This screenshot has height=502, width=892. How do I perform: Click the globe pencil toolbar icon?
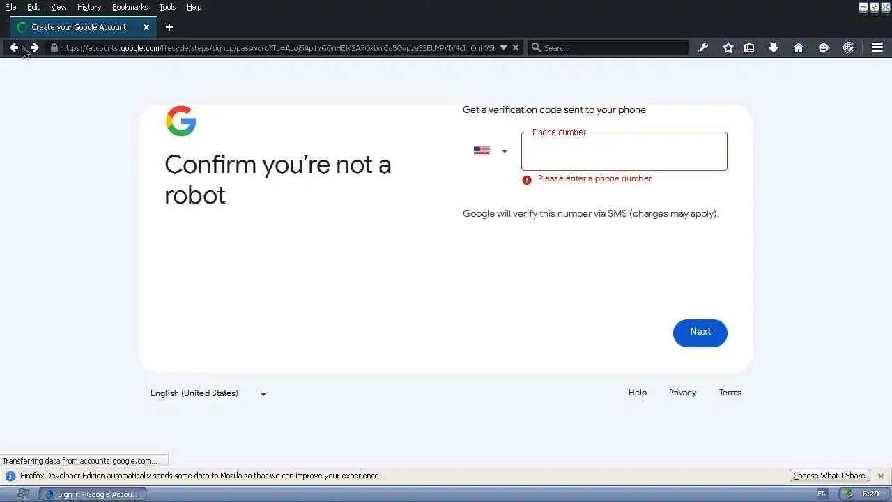(849, 47)
